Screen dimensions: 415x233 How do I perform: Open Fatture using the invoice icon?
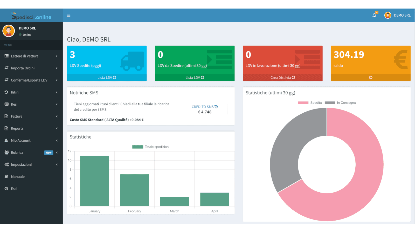[6, 116]
